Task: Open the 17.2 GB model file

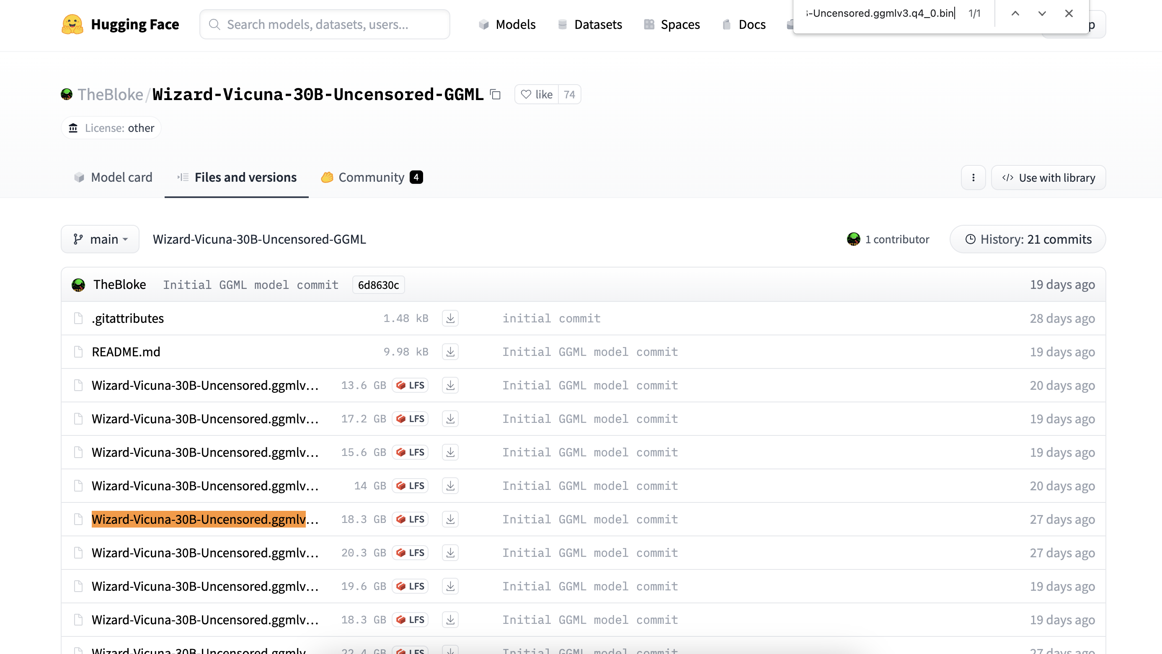Action: point(205,419)
